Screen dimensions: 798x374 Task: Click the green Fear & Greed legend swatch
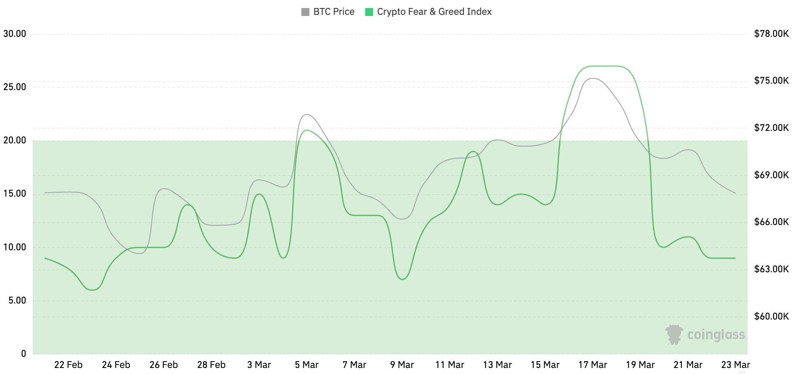(x=369, y=12)
